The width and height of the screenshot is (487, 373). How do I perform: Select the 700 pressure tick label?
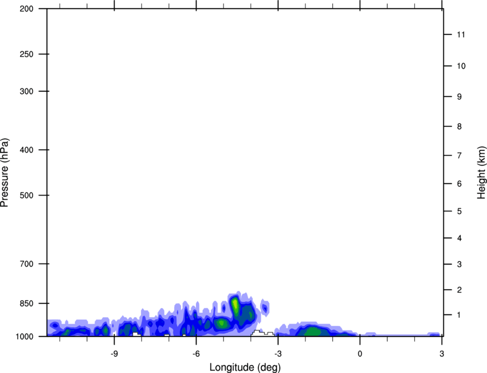(x=26, y=264)
